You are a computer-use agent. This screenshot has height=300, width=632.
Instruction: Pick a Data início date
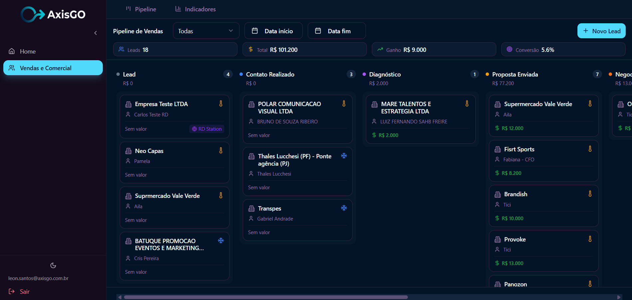point(273,31)
